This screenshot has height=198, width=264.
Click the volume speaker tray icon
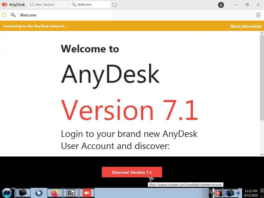238,193
